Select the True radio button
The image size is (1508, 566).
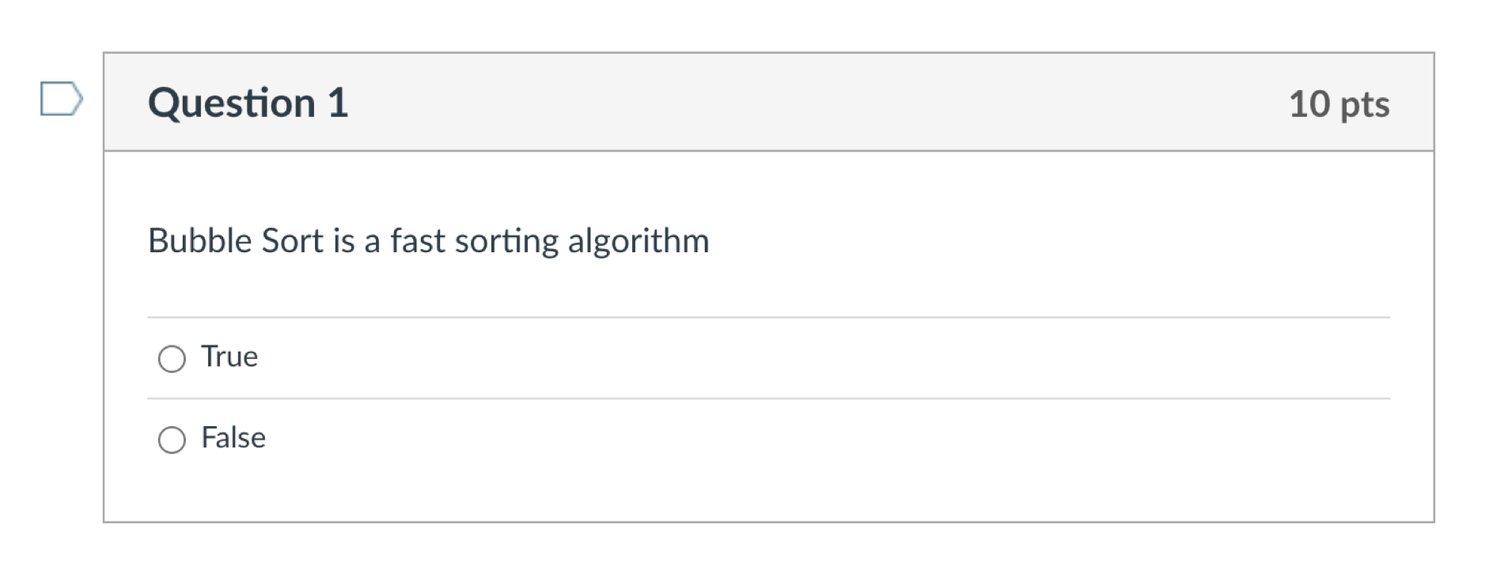tap(172, 359)
